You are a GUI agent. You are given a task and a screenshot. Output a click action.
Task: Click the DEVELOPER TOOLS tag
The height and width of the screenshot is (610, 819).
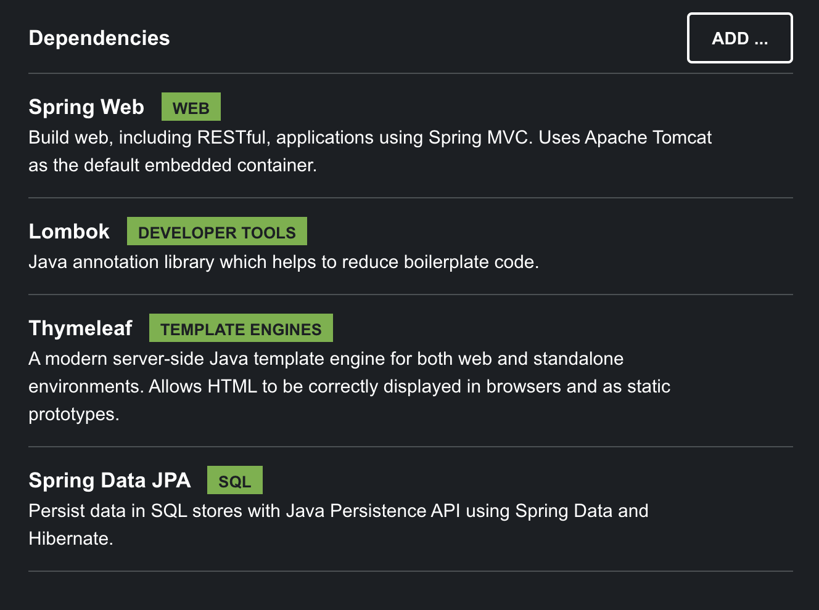[217, 232]
